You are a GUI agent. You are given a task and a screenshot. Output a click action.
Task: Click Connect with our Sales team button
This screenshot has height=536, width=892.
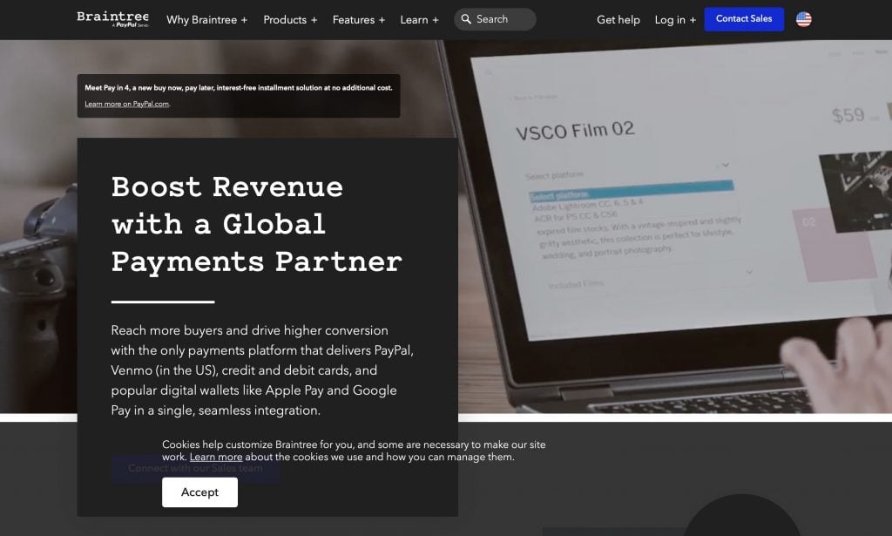pos(195,469)
